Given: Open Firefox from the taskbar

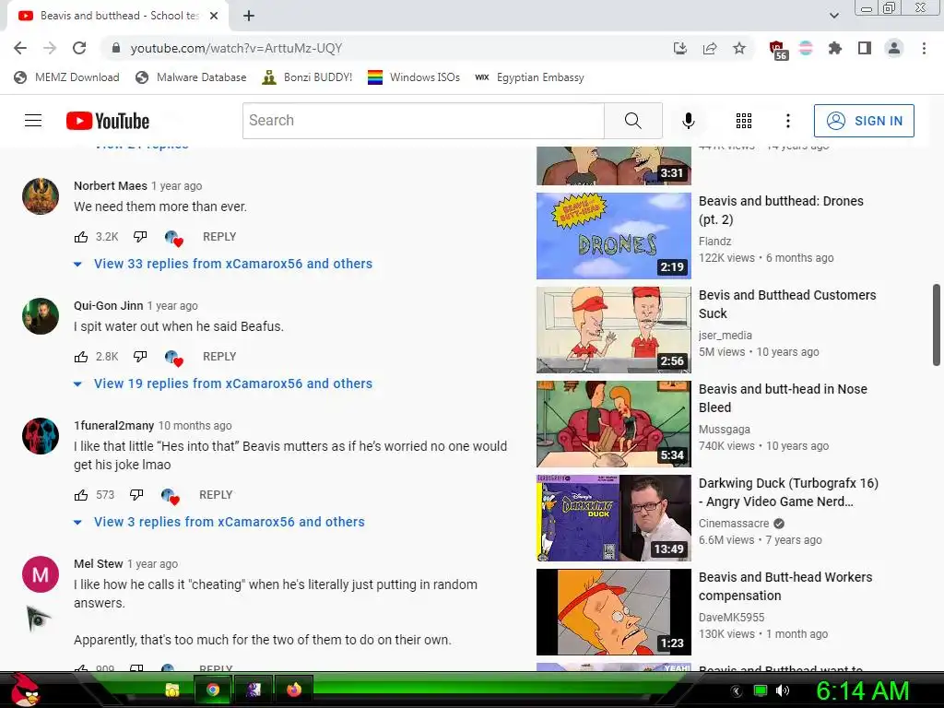Looking at the screenshot, I should pos(294,690).
